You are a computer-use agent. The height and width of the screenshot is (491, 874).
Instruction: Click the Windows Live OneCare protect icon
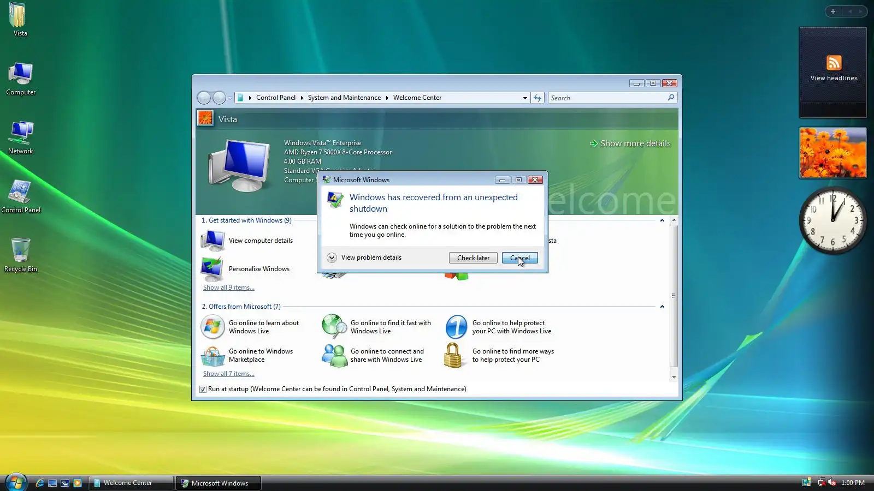[456, 327]
